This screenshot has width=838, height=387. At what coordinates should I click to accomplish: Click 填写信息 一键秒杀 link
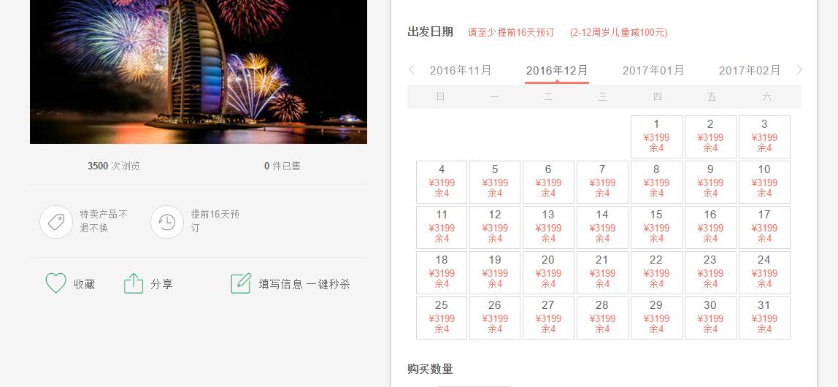(304, 284)
